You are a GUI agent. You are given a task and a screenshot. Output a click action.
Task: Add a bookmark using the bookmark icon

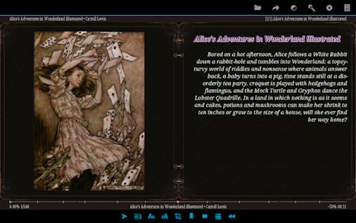tap(191, 216)
